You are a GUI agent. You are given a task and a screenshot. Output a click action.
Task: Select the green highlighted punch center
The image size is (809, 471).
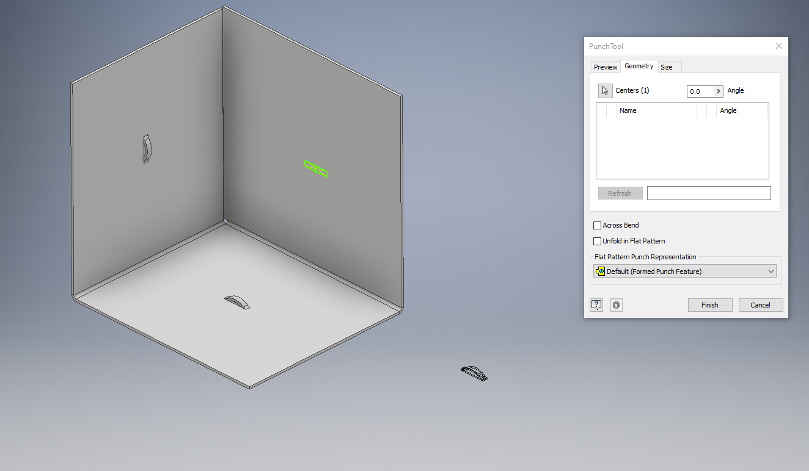(x=315, y=169)
